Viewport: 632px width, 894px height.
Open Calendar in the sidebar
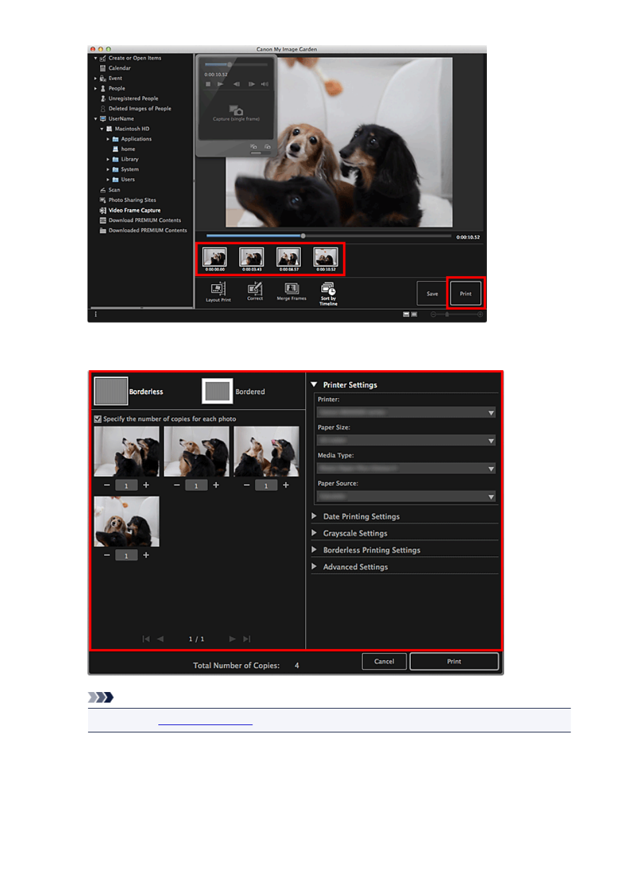[119, 68]
